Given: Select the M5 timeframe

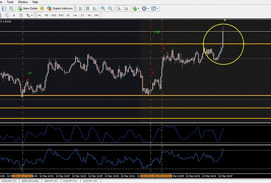Looking at the screenshot, I should 47,15.
